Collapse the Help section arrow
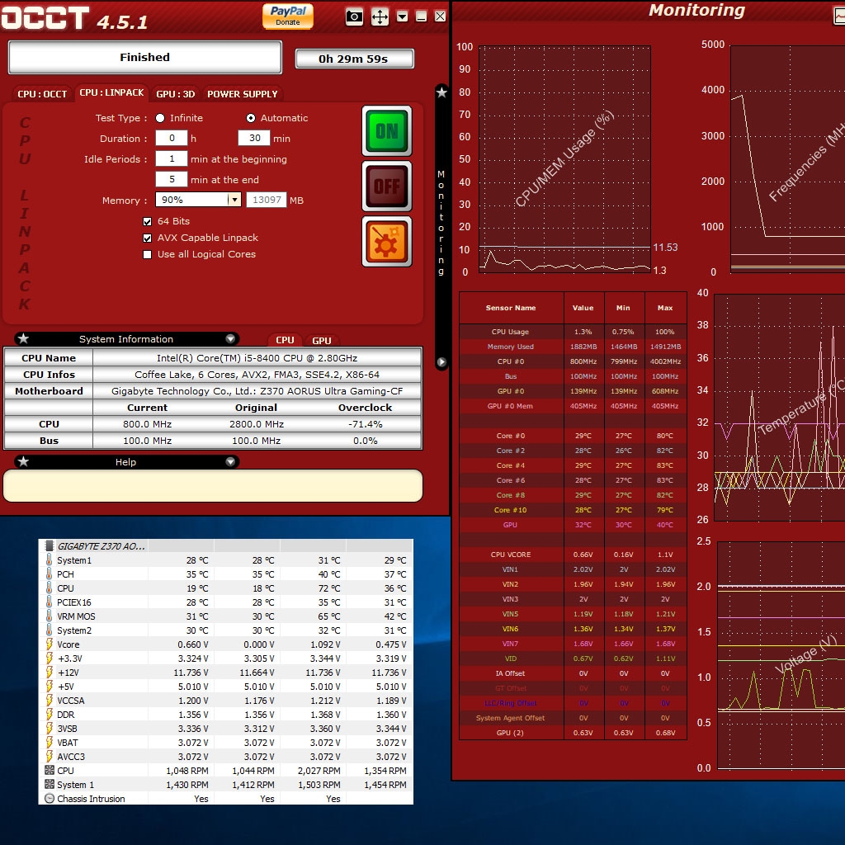Image resolution: width=845 pixels, height=845 pixels. tap(230, 462)
